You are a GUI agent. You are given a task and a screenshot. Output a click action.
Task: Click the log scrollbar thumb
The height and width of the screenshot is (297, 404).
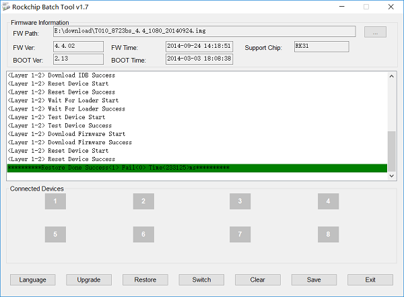(392, 152)
